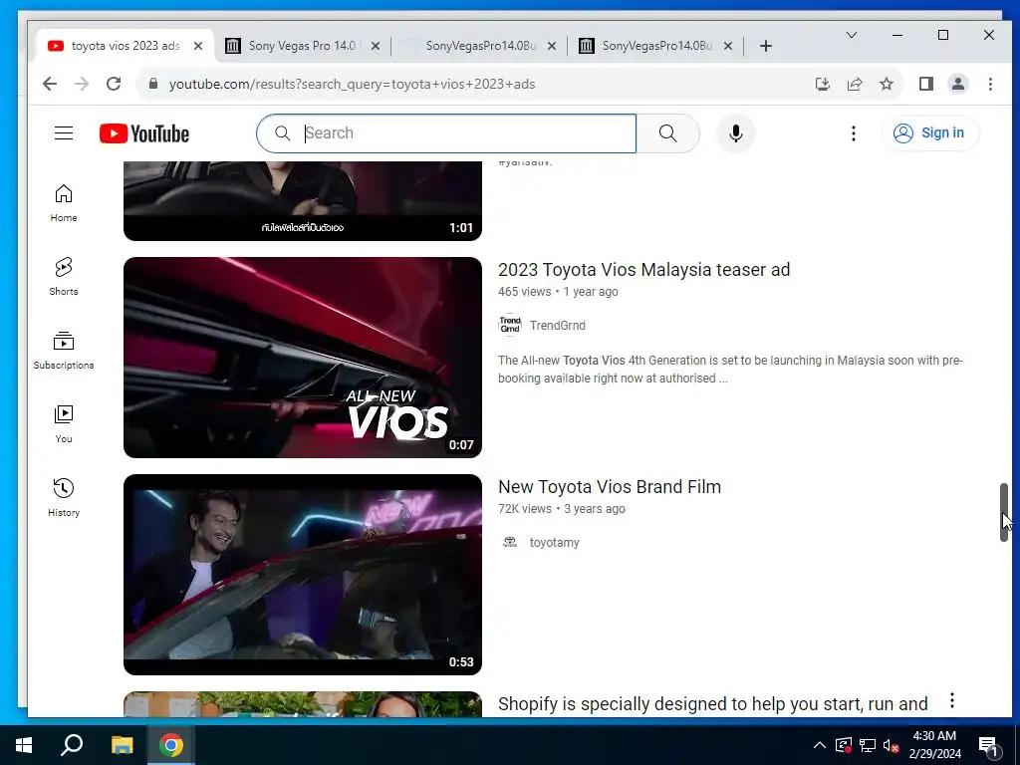
Task: Click the volume muted tray icon
Action: [892, 745]
